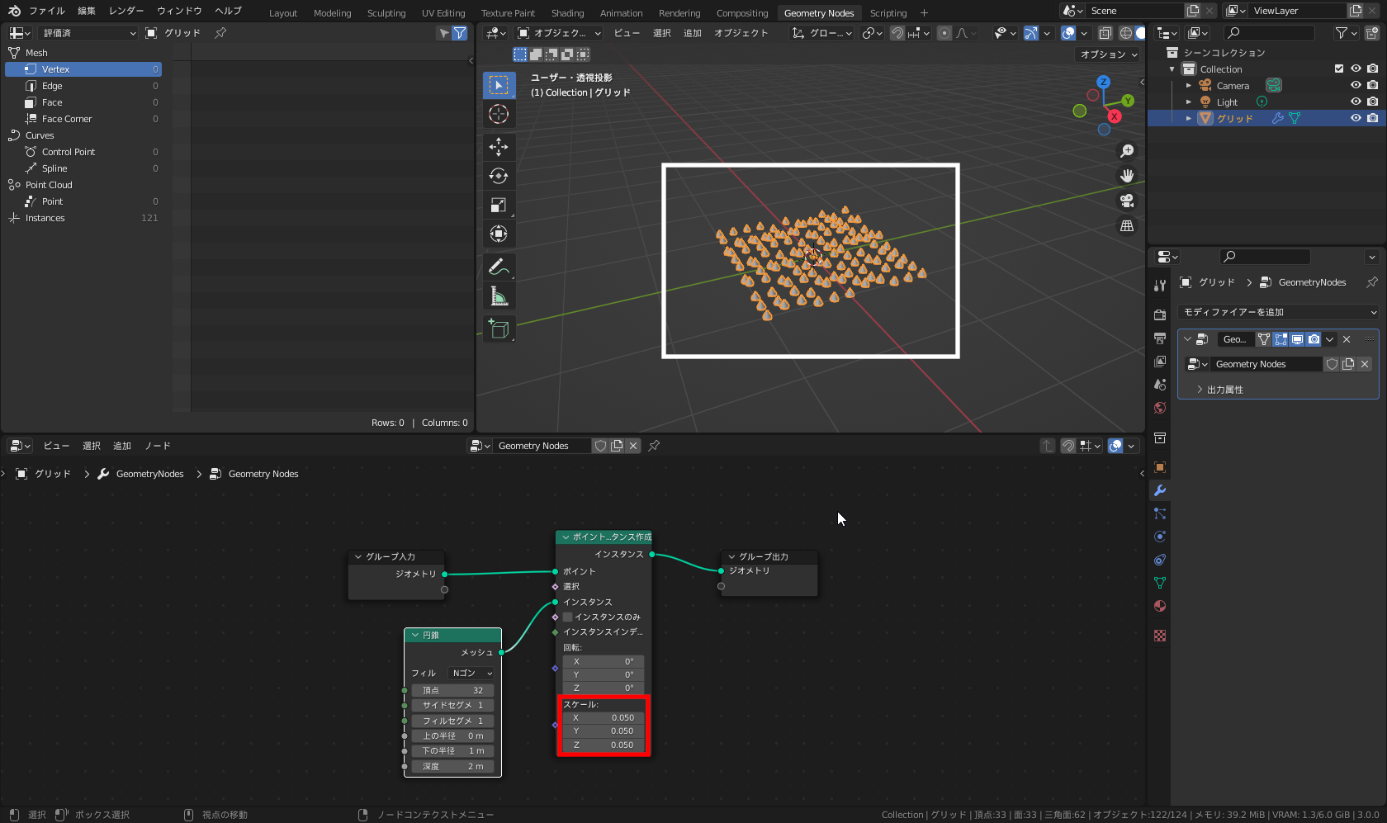Switch to the Shading workspace tab
The width and height of the screenshot is (1387, 823).
coord(567,13)
